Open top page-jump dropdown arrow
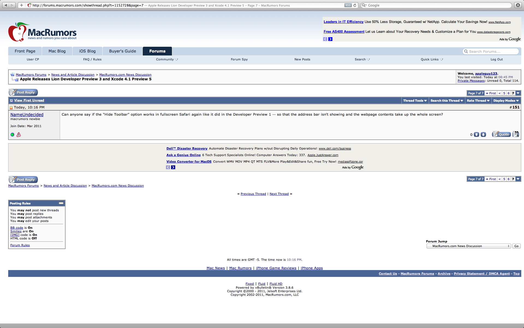Screen dimensions: 524x328 [518, 93]
